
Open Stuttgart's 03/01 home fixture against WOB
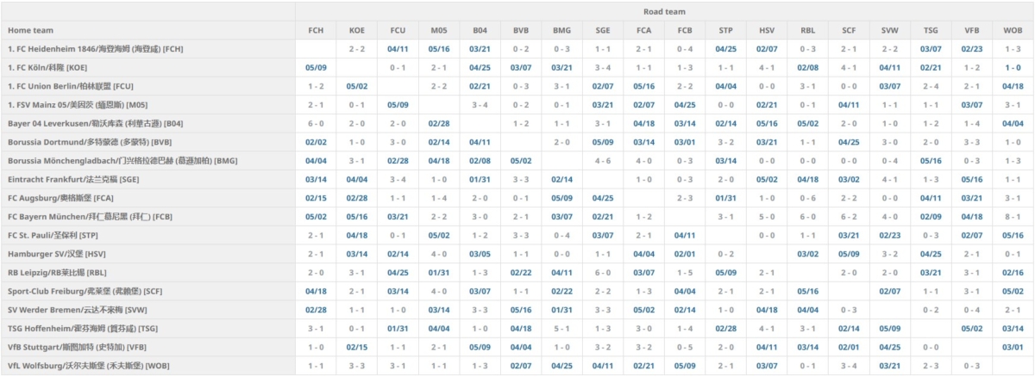click(x=1013, y=347)
